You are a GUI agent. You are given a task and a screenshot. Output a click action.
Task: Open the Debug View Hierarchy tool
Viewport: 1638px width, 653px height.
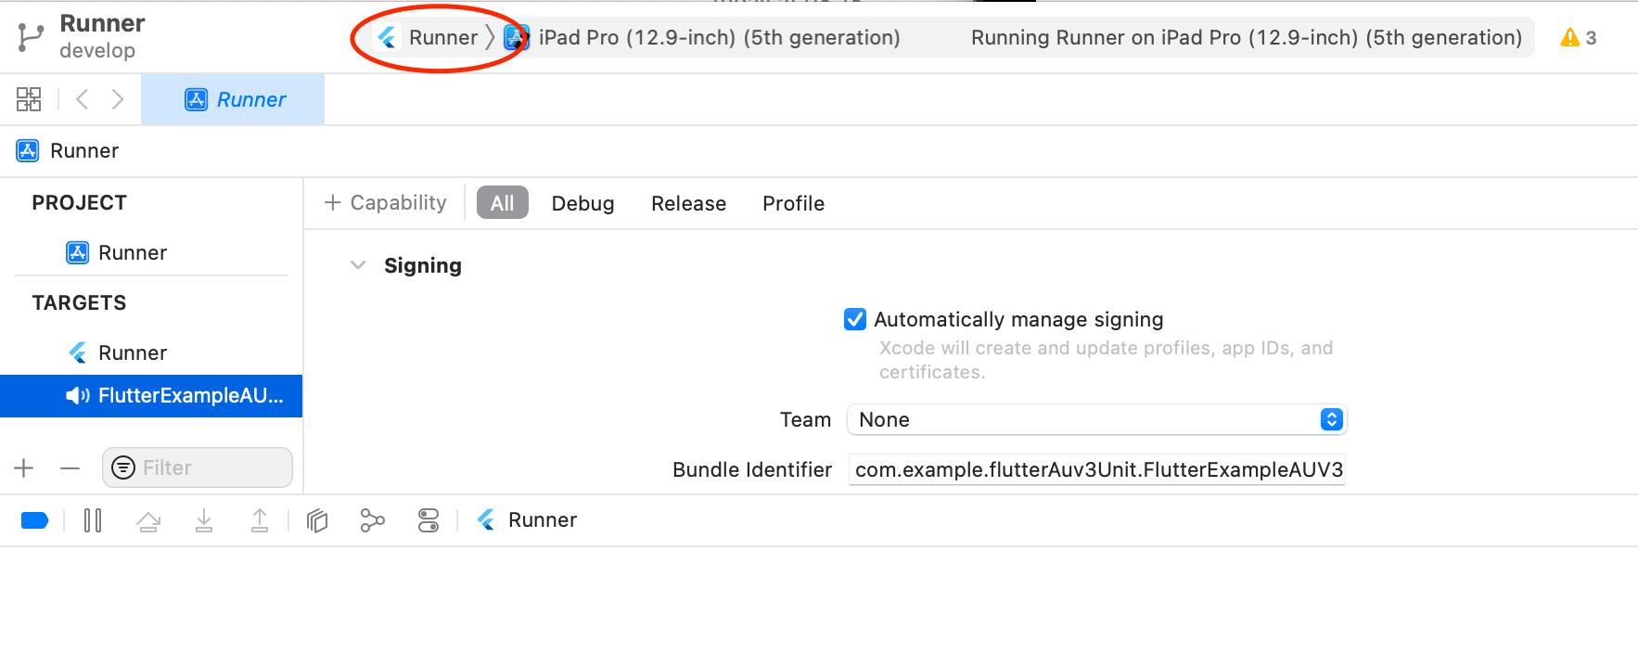(317, 520)
